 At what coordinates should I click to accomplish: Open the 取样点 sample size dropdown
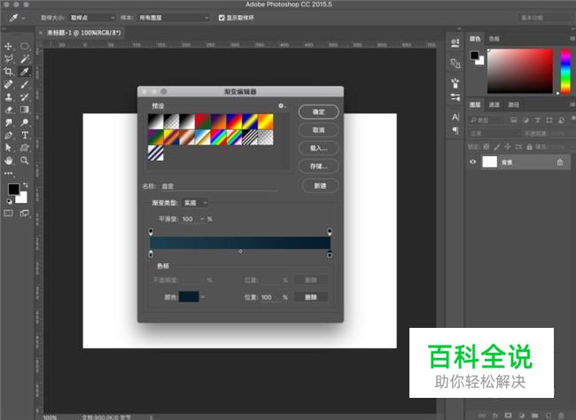[92, 18]
